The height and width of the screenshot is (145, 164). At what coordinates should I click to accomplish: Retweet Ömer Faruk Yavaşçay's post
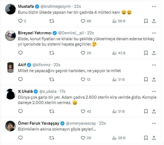pos(52,138)
